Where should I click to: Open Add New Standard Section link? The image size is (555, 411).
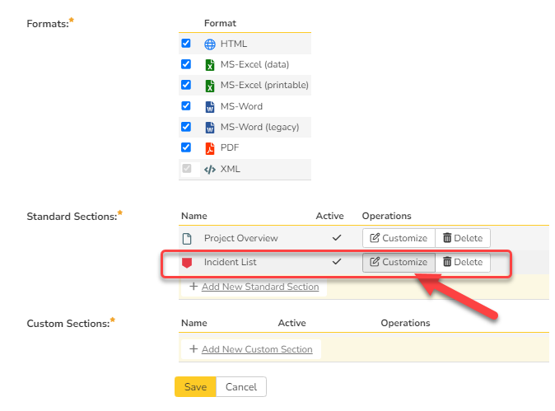point(259,287)
